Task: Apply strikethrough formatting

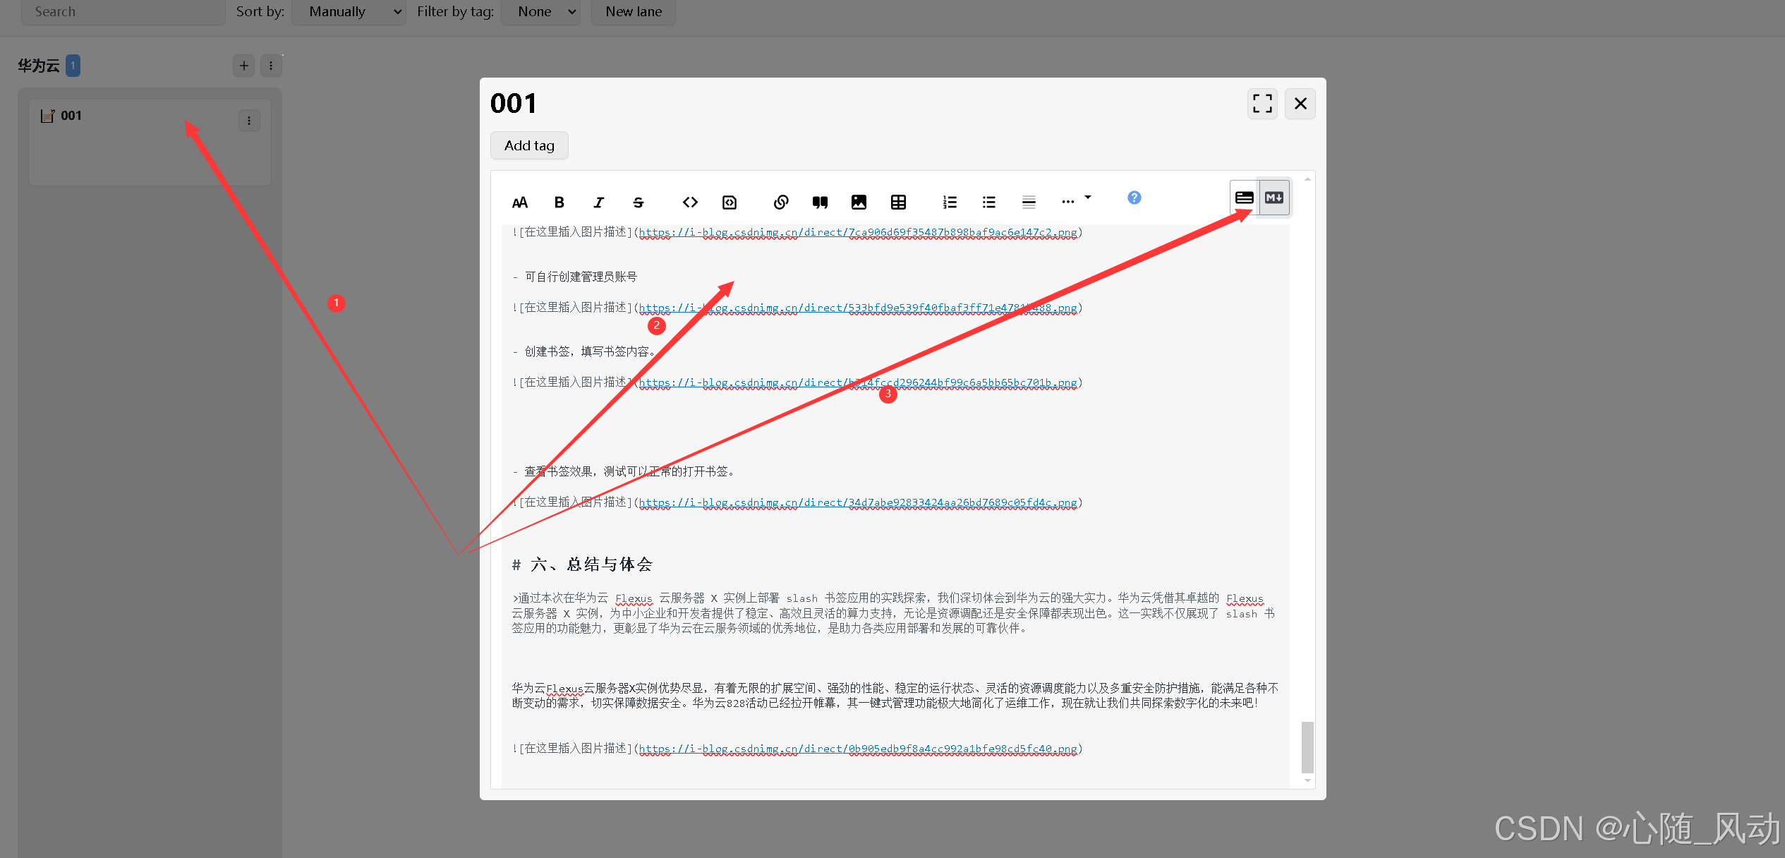Action: [638, 203]
